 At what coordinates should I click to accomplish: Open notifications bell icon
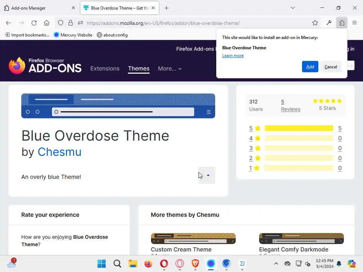click(x=339, y=263)
